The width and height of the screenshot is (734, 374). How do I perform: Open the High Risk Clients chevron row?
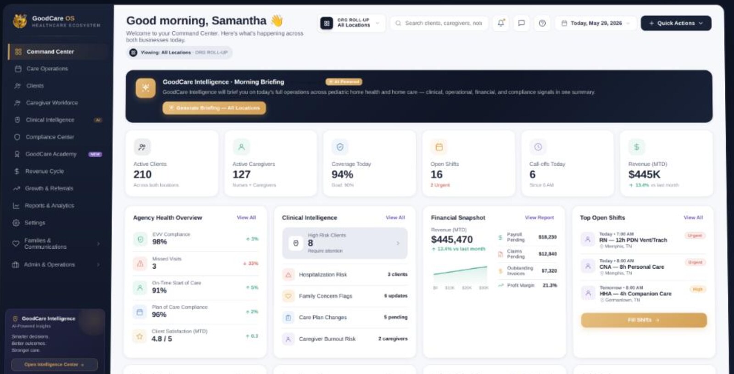[345, 243]
